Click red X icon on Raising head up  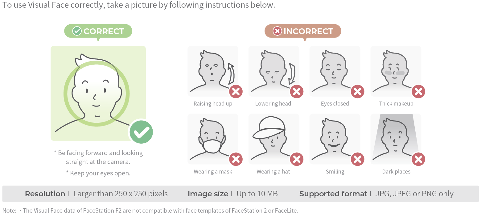[236, 91]
